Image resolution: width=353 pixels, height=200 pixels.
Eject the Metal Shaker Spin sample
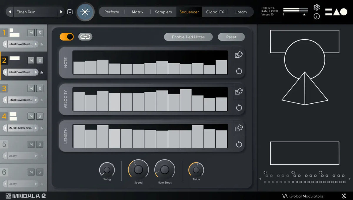tap(41, 128)
